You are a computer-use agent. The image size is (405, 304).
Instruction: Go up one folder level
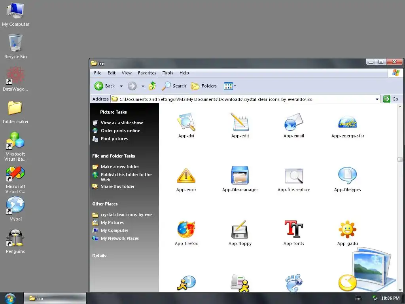(x=152, y=86)
